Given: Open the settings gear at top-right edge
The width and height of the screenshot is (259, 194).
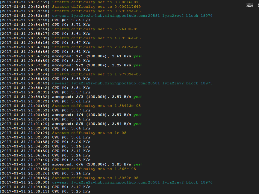Looking at the screenshot, I should pyautogui.click(x=258, y=5).
